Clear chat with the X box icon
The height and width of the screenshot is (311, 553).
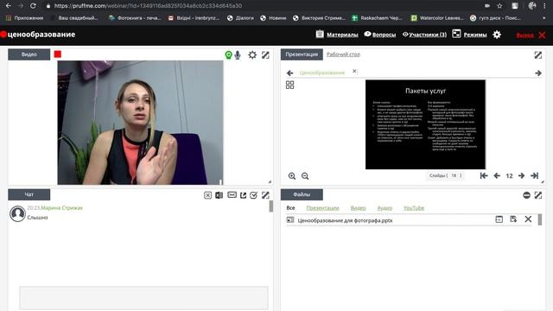tap(207, 195)
